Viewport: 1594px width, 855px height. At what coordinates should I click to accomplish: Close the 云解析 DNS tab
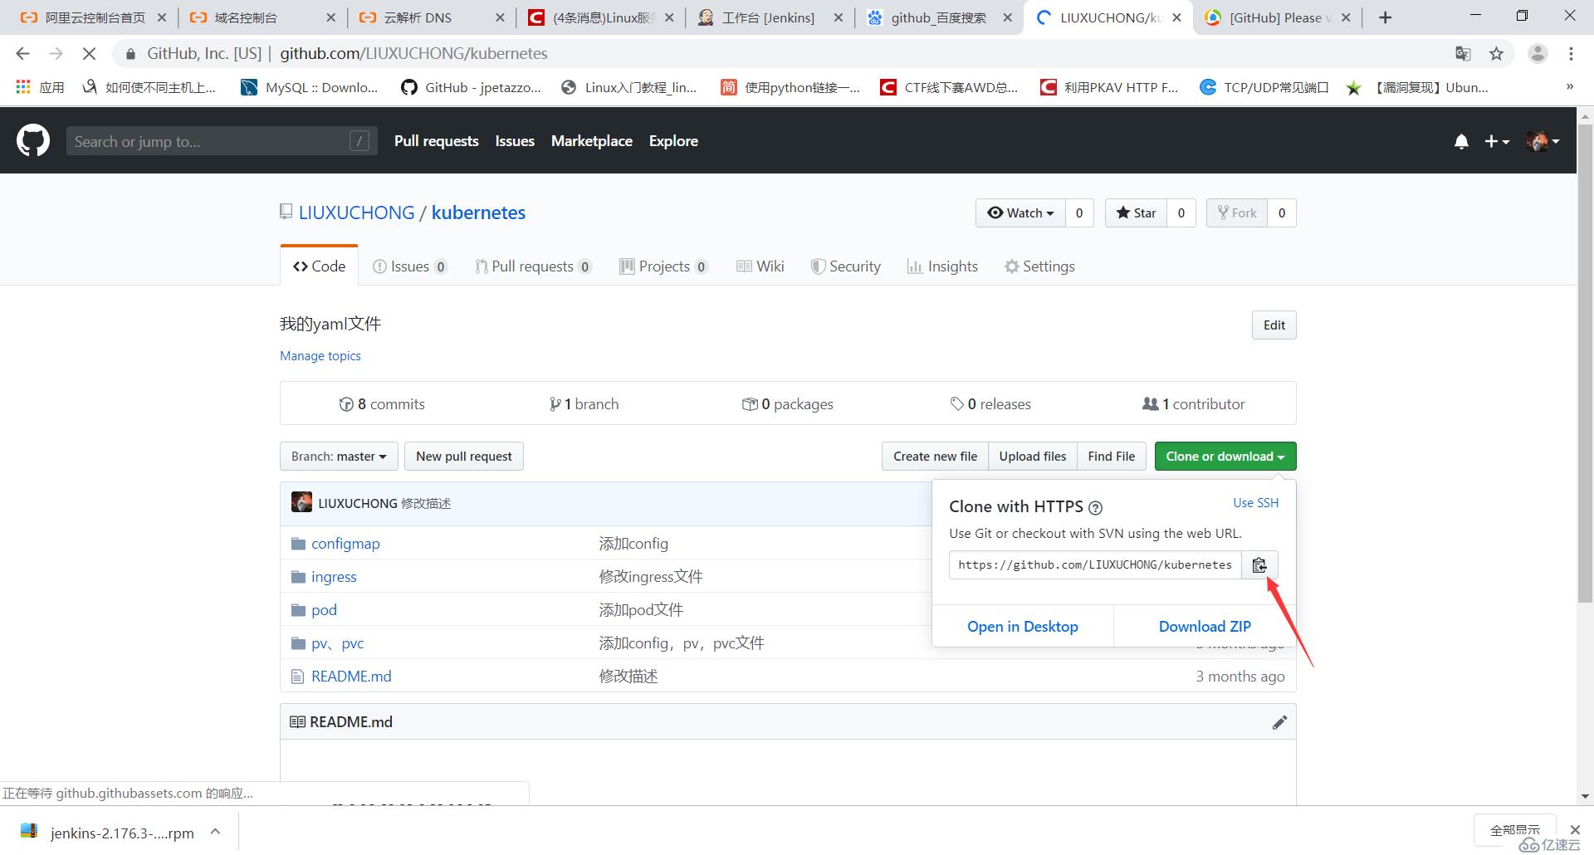[x=500, y=17]
